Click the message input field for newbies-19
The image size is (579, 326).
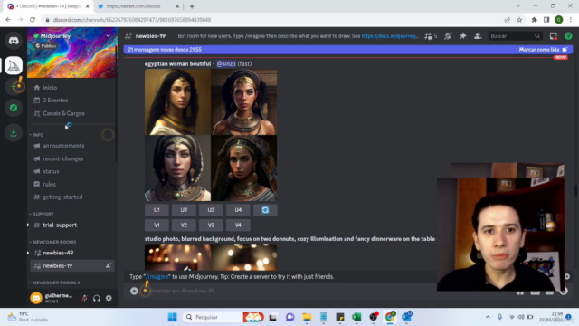pos(288,291)
